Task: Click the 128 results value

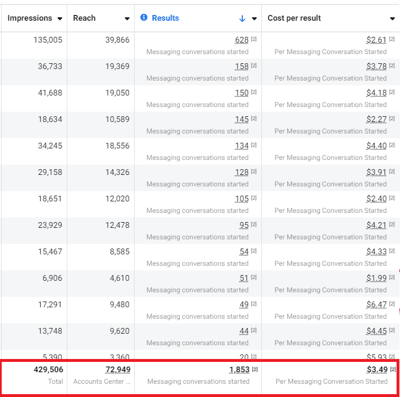Action: pyautogui.click(x=242, y=173)
